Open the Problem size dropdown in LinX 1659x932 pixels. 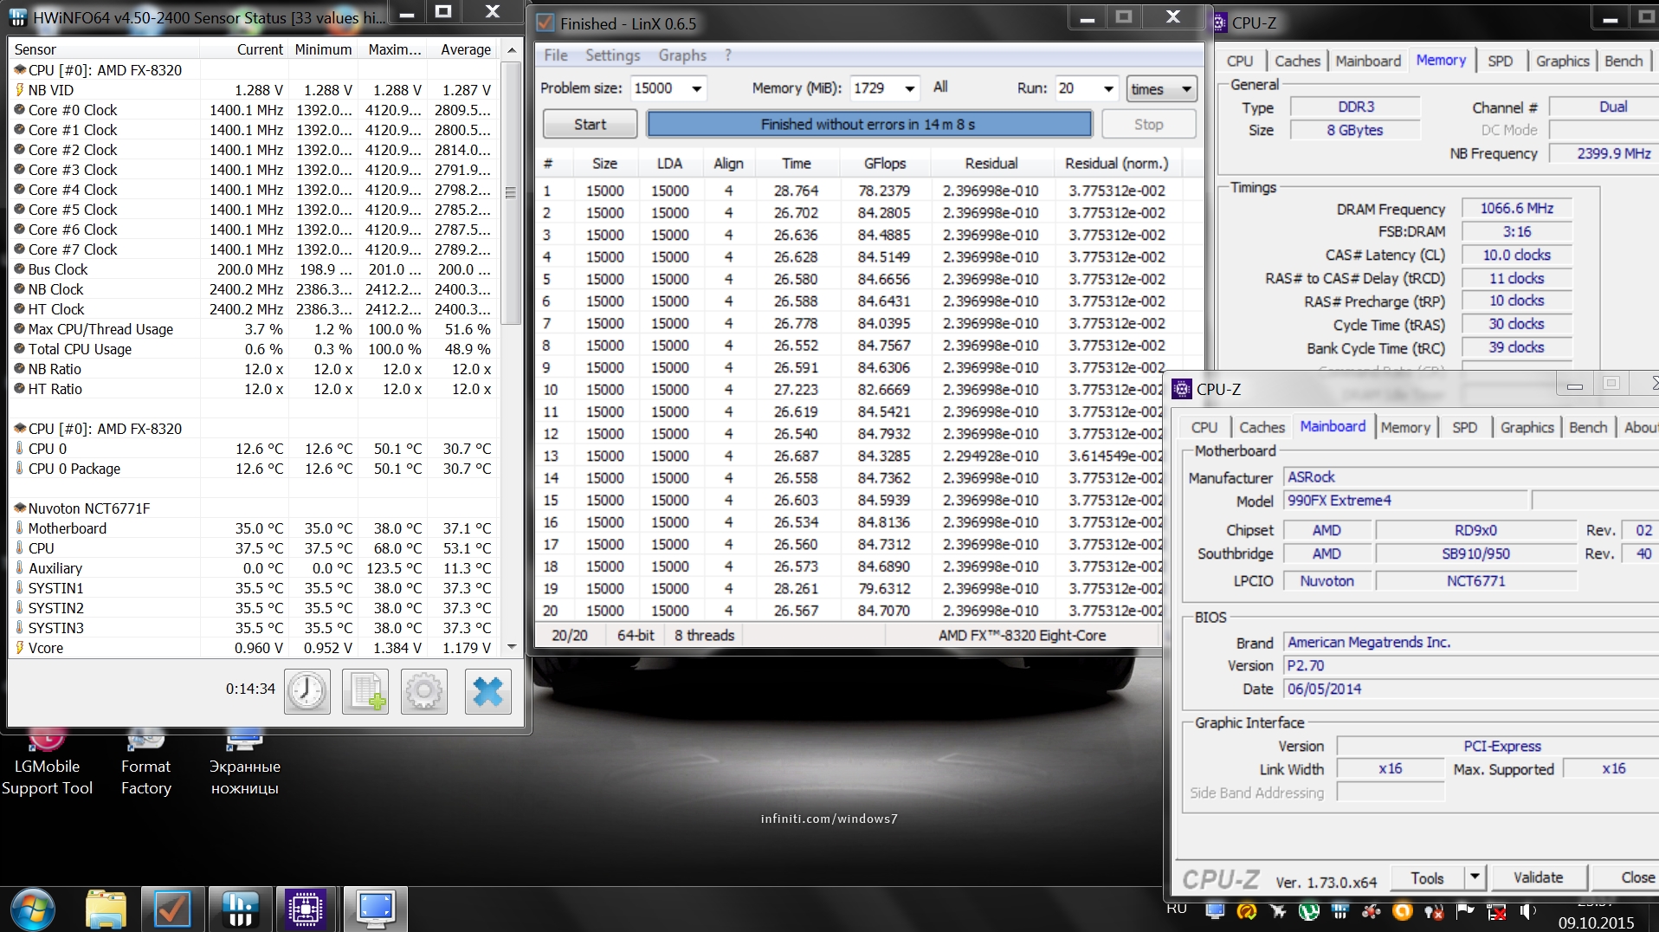696,88
